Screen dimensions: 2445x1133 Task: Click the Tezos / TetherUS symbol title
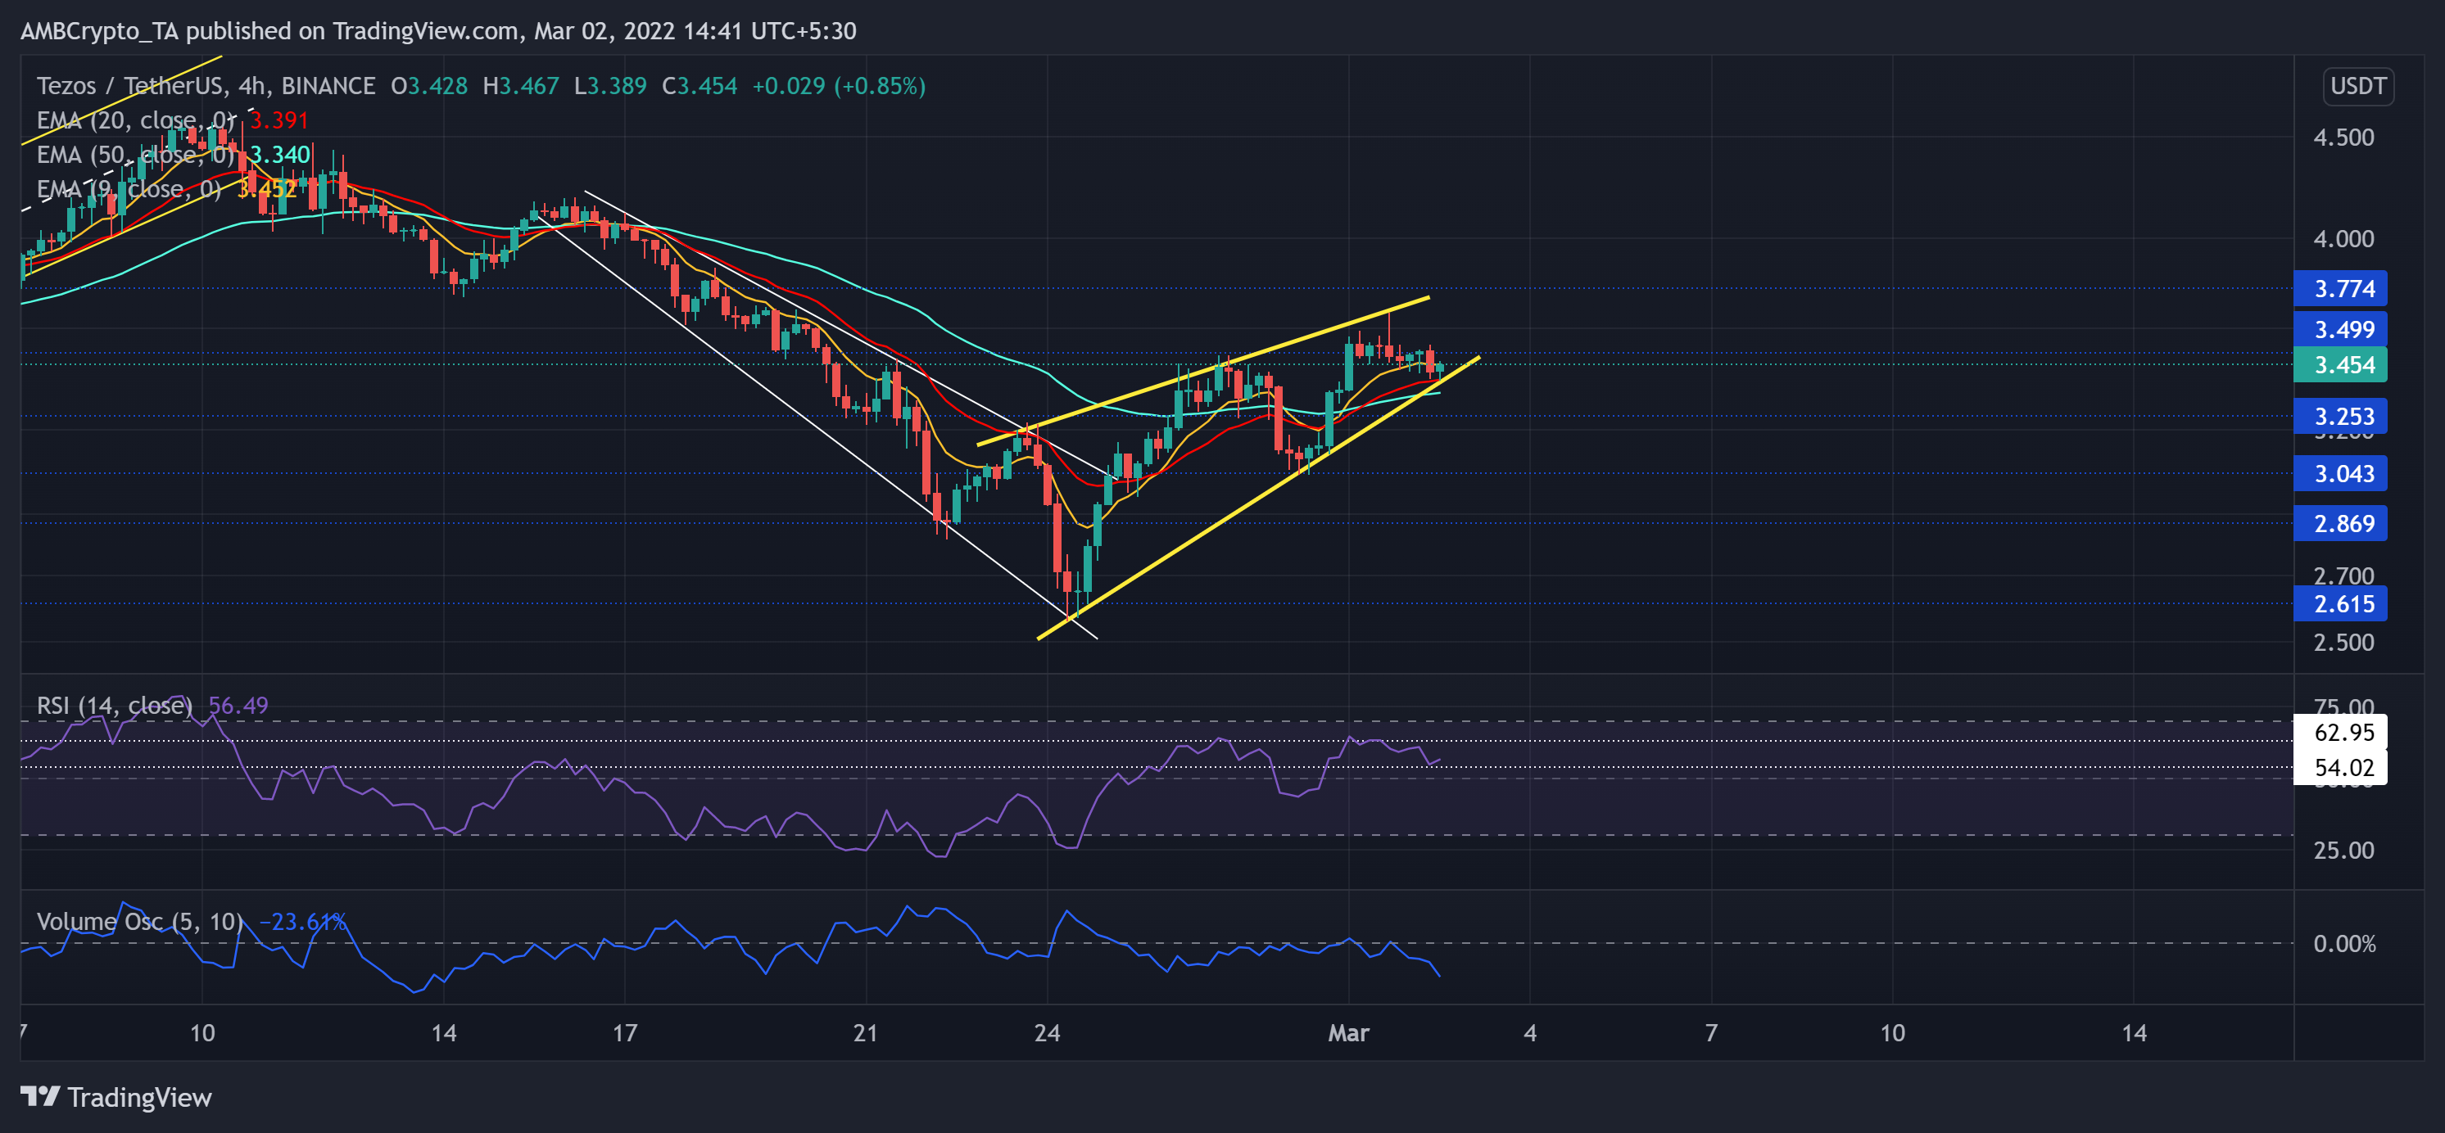[x=129, y=86]
